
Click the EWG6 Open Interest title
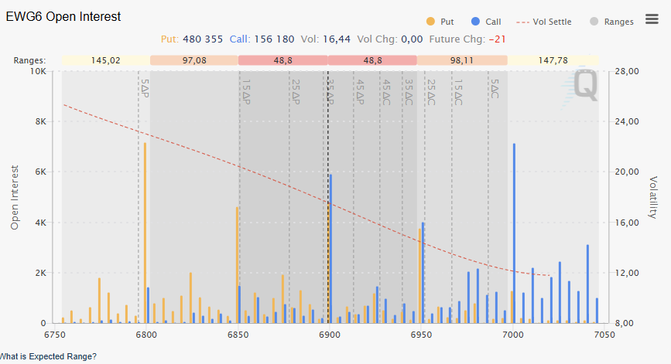63,17
